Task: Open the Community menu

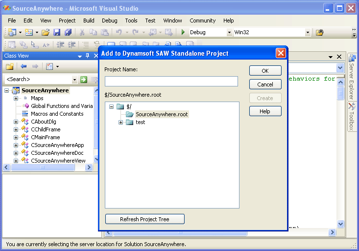Action: [202, 21]
